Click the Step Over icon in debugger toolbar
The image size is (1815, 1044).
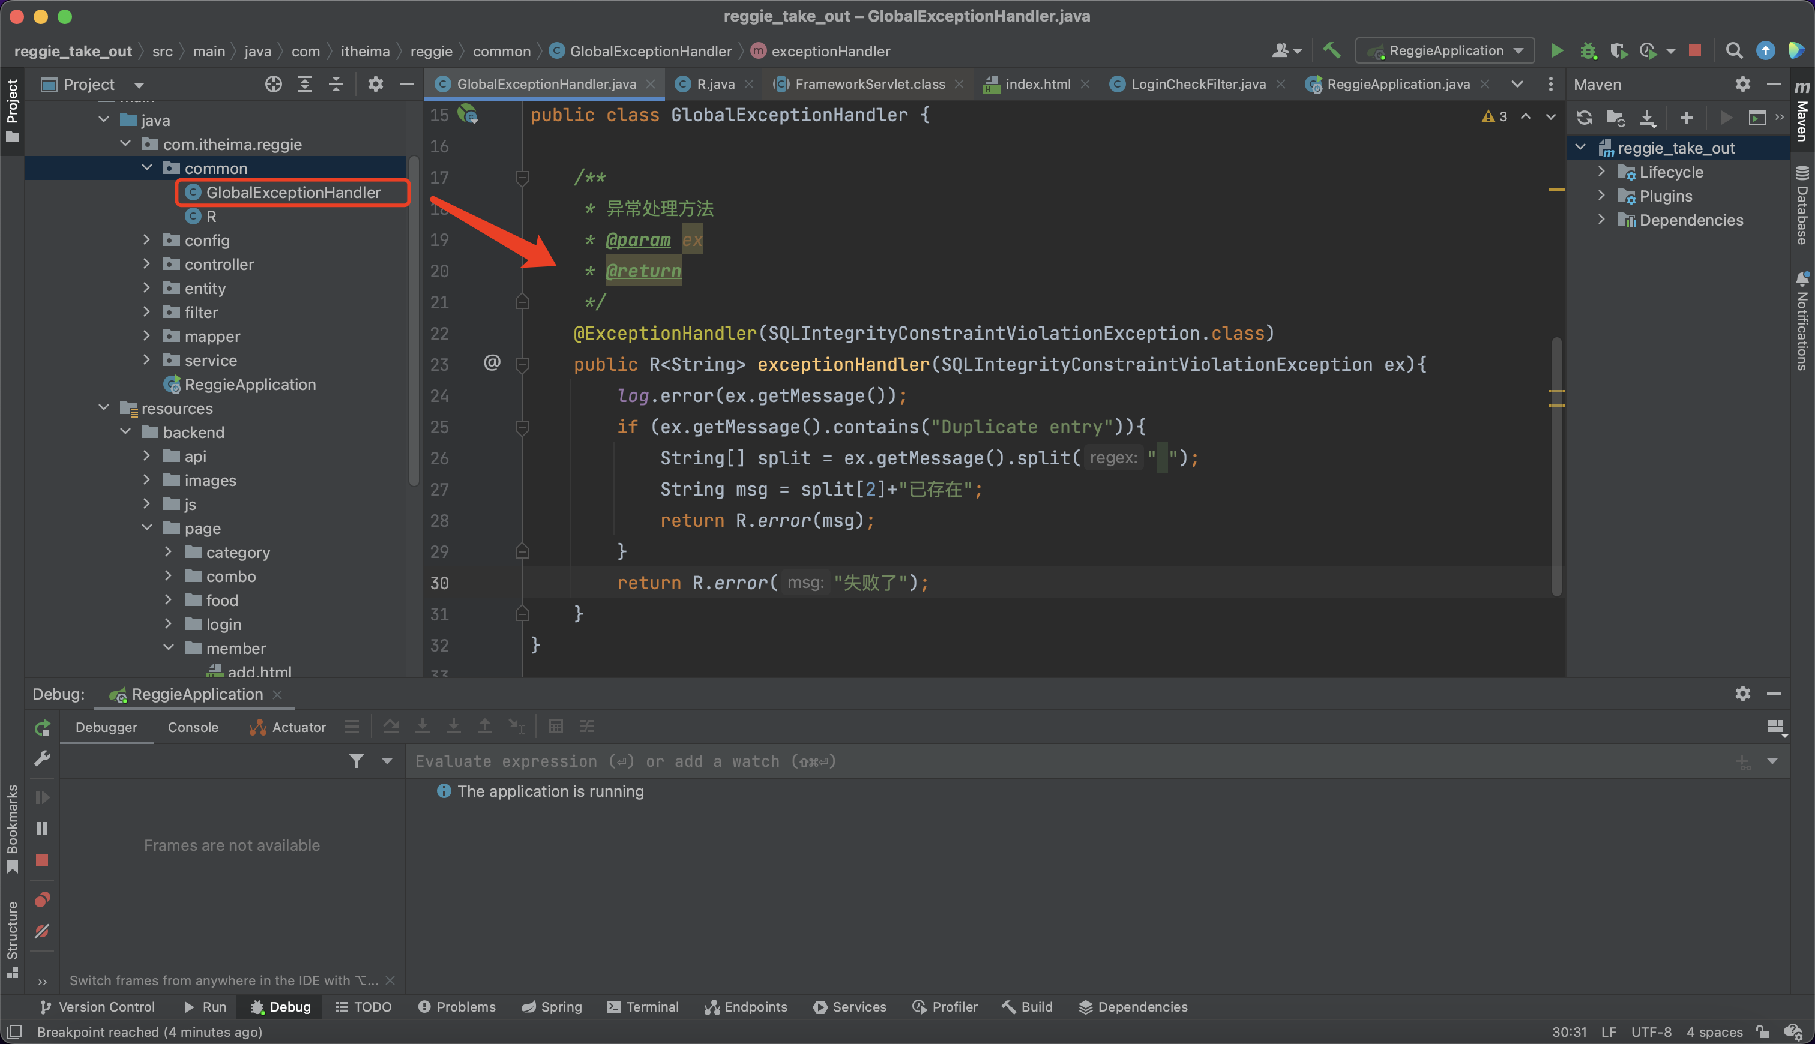click(391, 727)
